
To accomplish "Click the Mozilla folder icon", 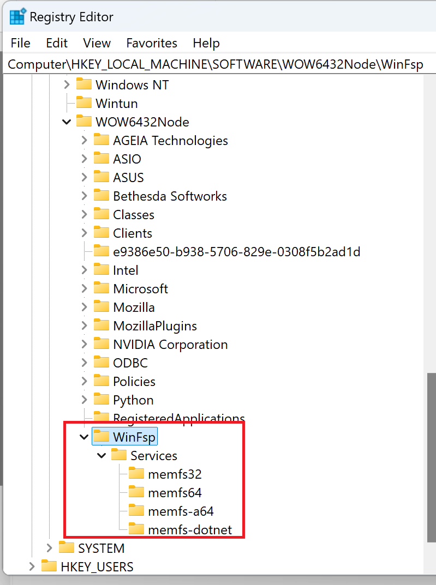I will tap(101, 306).
